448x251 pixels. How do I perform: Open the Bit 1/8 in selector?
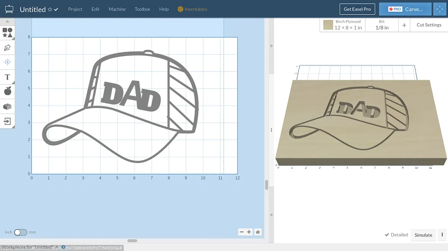pos(382,25)
